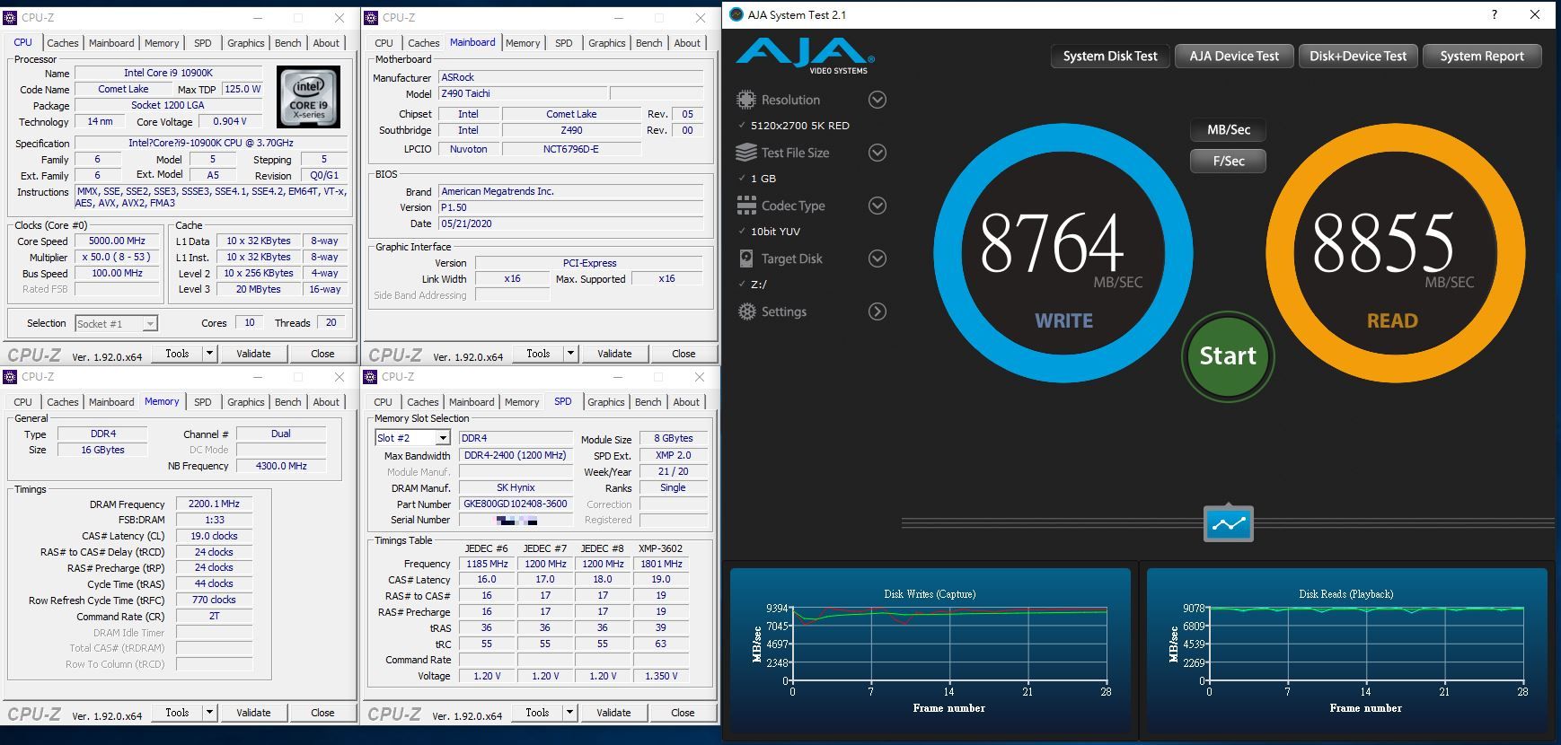Expand the Target Disk chevron
1561x745 pixels.
[x=878, y=259]
